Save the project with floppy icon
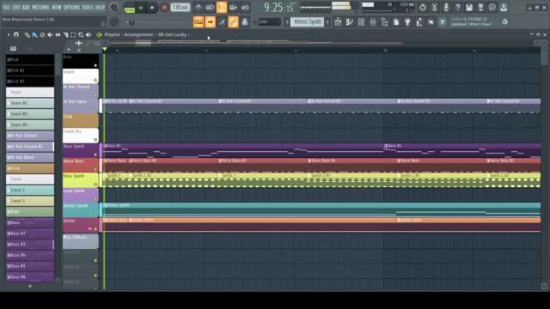Image resolution: width=550 pixels, height=309 pixels. (469, 7)
